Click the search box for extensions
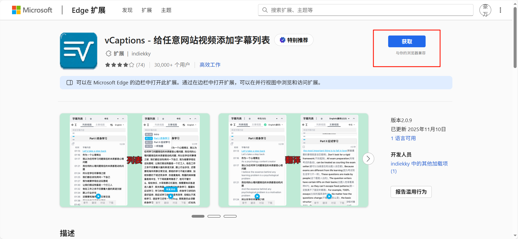The image size is (518, 239). click(365, 10)
